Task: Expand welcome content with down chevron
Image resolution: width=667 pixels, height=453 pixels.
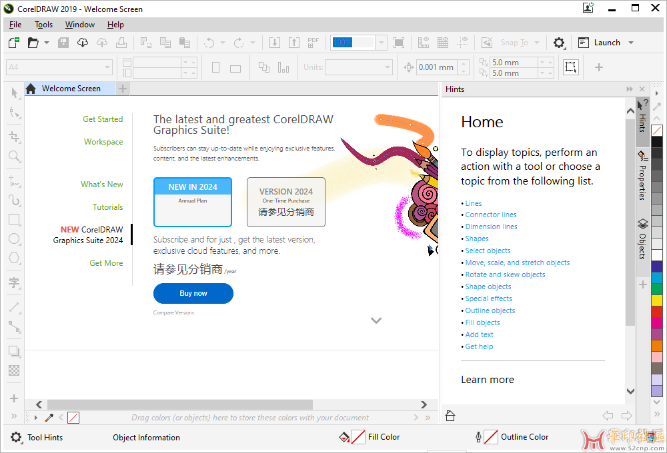Action: tap(376, 320)
